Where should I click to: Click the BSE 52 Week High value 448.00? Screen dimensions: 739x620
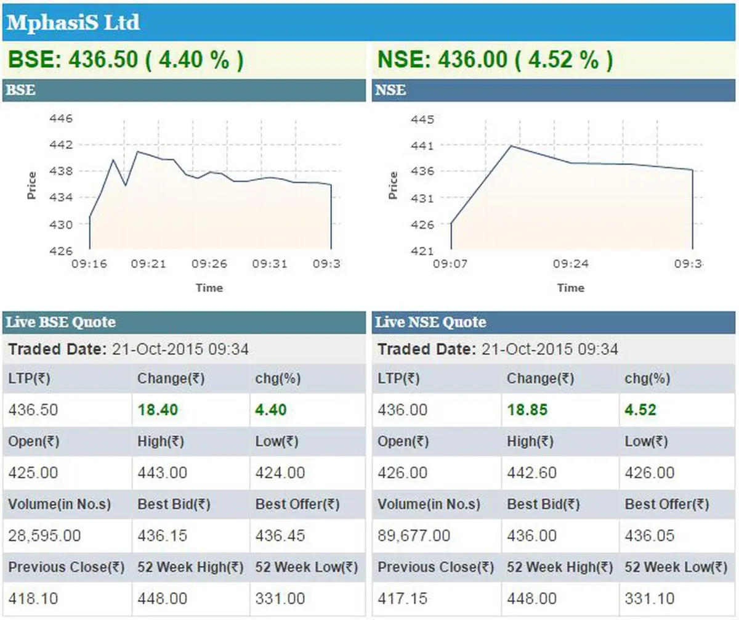[x=162, y=598]
